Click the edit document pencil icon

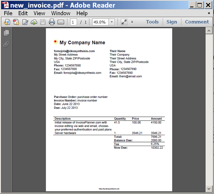[25, 22]
